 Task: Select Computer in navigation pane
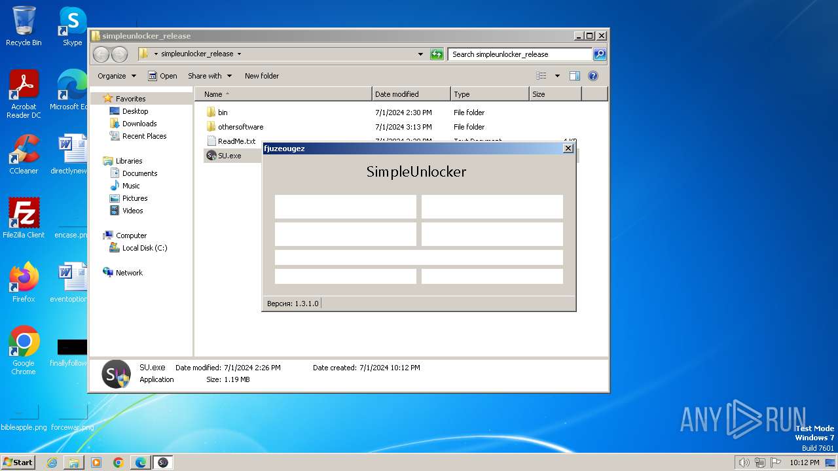pos(131,235)
